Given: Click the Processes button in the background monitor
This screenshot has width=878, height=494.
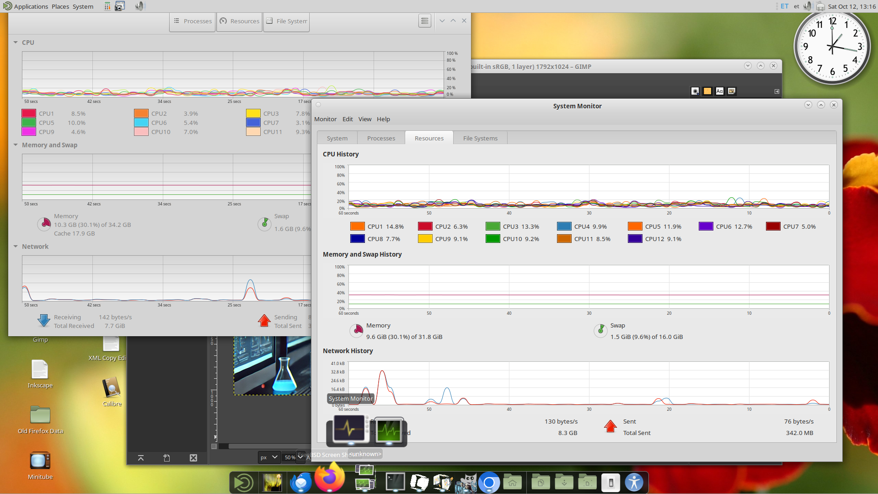Looking at the screenshot, I should point(193,21).
